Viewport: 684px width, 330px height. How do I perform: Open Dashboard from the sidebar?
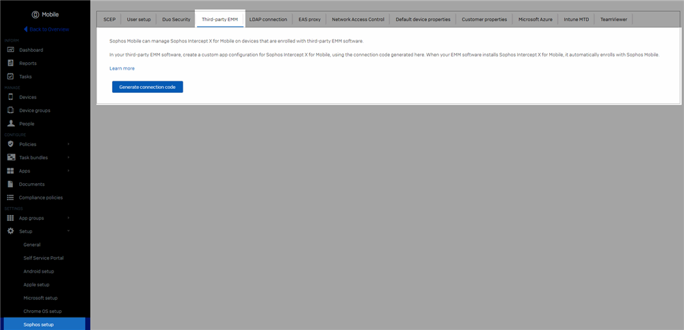tap(31, 50)
